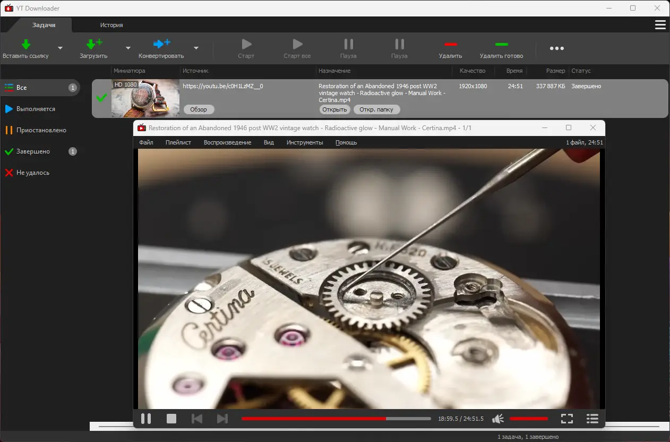Image resolution: width=670 pixels, height=442 pixels.
Task: Expand the Вставить ссылку dropdown arrow
Action: (x=60, y=48)
